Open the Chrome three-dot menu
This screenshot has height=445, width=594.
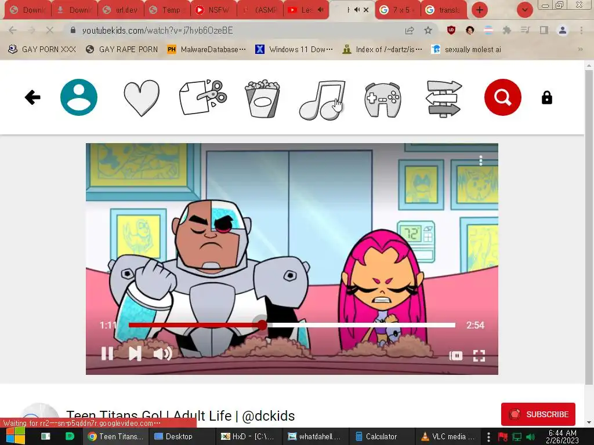[581, 30]
